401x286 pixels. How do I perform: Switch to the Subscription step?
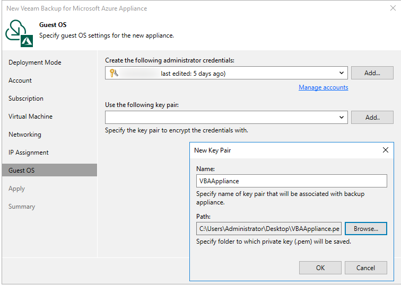[x=26, y=99]
